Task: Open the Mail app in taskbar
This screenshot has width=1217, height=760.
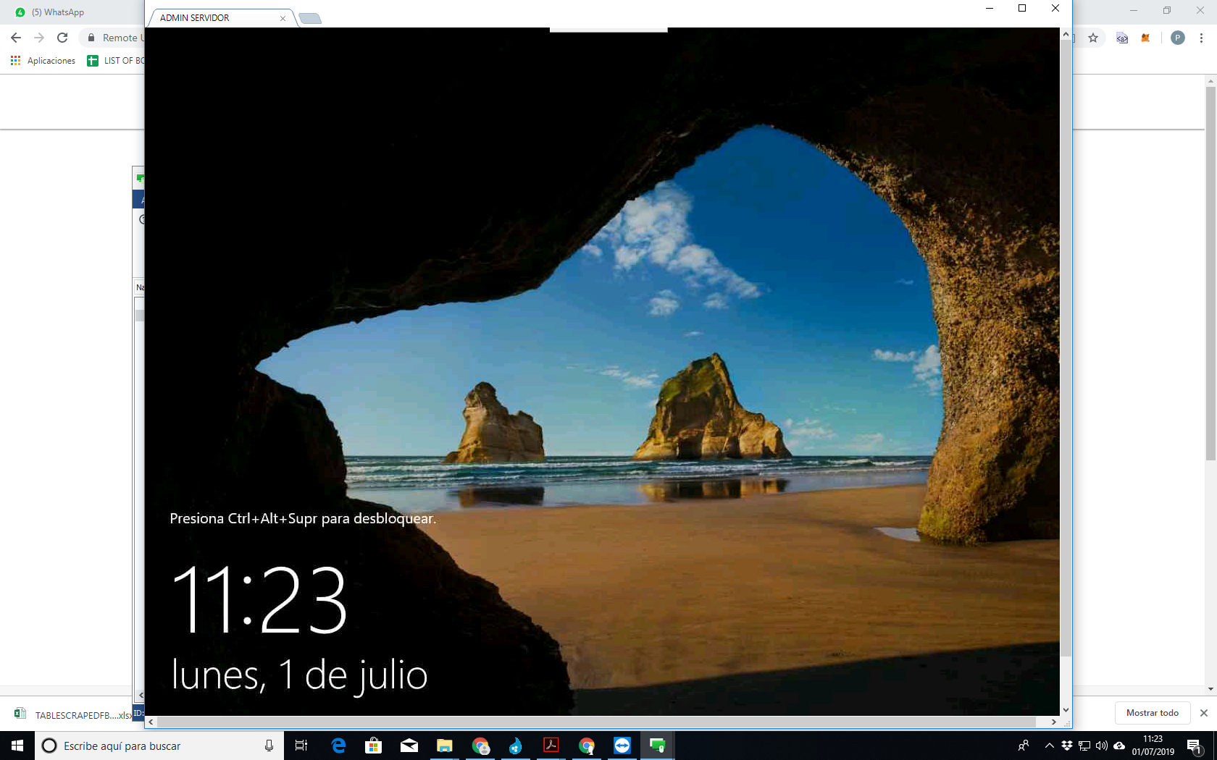Action: [x=409, y=746]
